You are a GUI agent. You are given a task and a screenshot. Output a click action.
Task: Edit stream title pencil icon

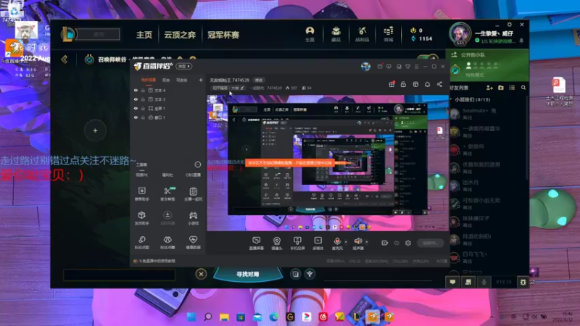pyautogui.click(x=242, y=88)
